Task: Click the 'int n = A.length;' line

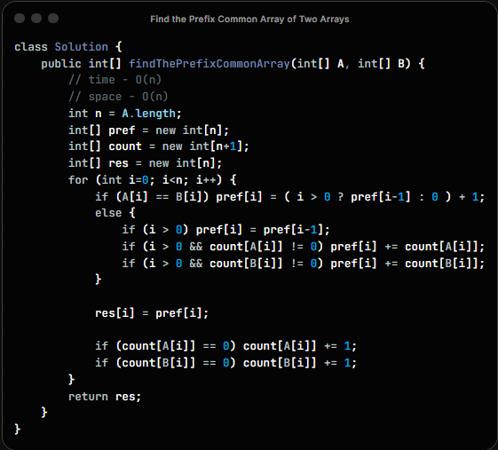Action: pyautogui.click(x=125, y=114)
